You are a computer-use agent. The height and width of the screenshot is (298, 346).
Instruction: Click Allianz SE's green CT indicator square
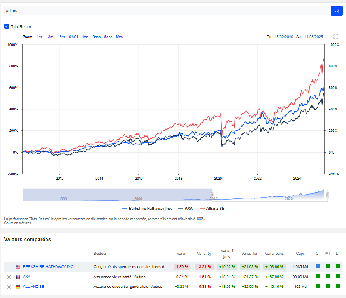click(318, 286)
